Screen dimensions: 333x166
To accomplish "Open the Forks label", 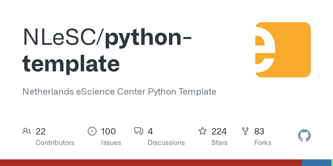I will pos(263,143).
